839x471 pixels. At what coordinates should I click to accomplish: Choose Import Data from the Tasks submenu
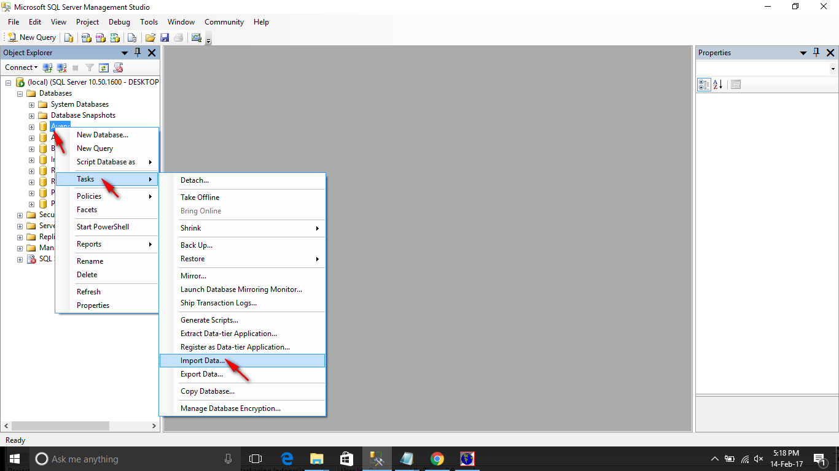203,361
